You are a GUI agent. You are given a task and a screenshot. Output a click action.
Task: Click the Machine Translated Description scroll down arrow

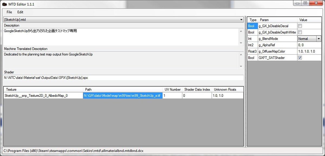[x=241, y=66]
